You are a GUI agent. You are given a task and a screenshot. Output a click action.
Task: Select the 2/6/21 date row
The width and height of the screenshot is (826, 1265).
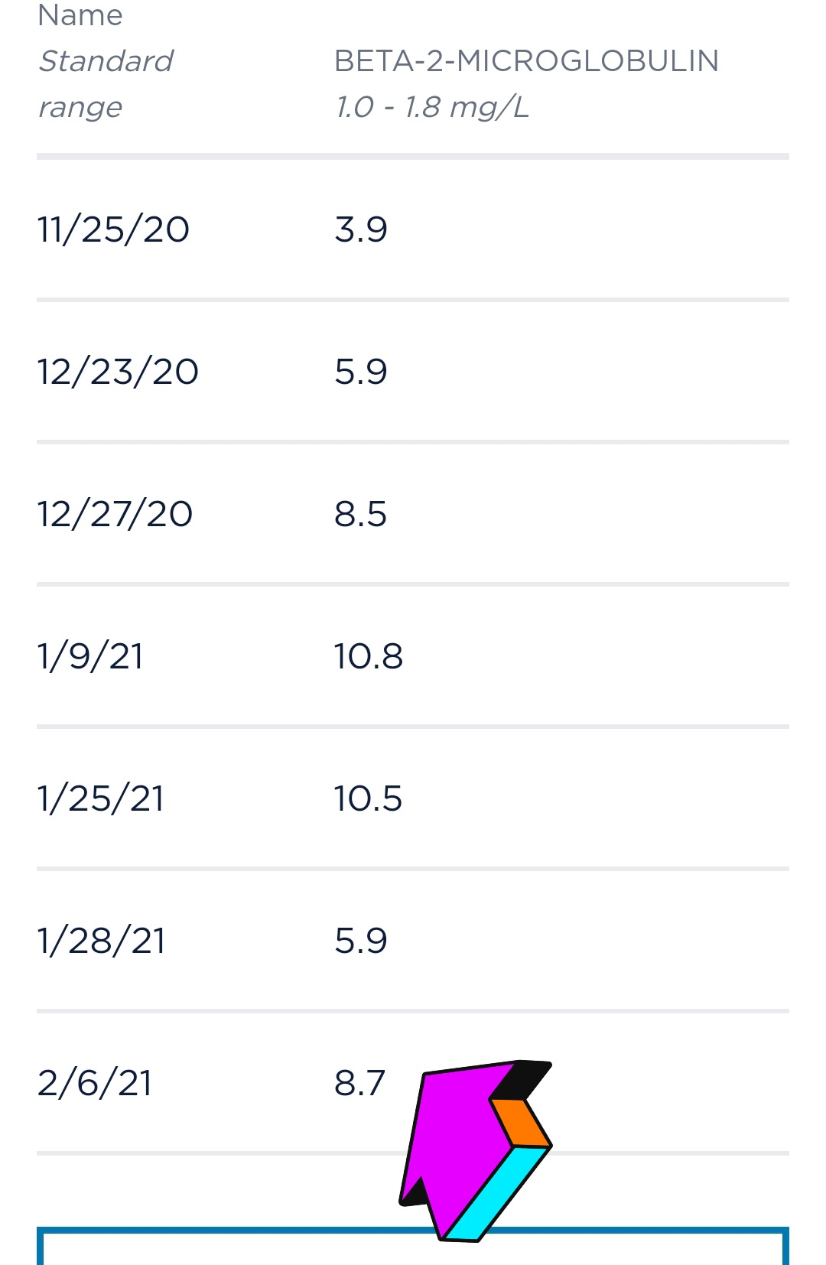(95, 1083)
